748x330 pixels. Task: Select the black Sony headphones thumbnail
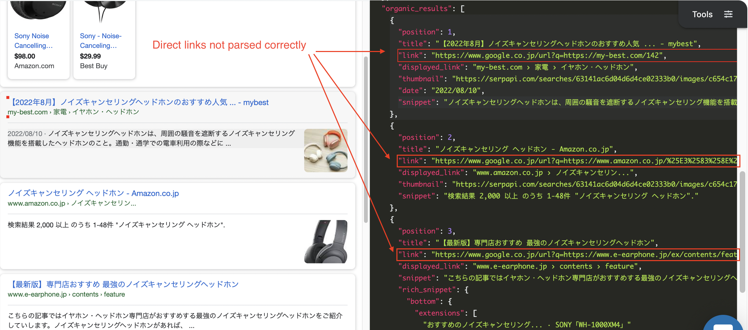[x=325, y=242]
